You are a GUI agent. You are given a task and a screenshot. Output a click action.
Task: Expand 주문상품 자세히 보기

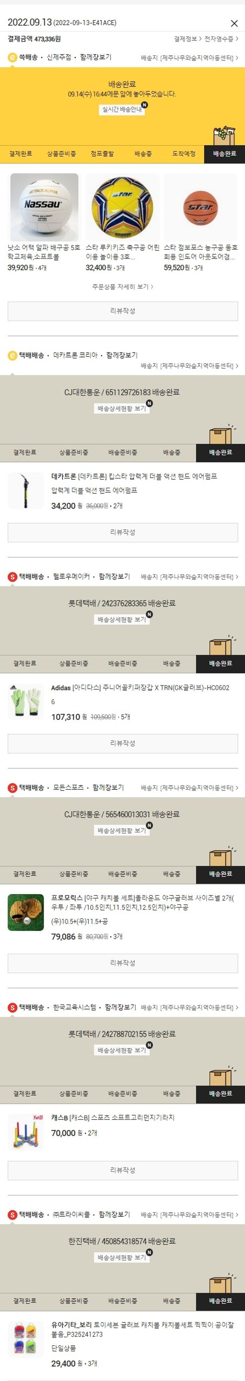click(x=122, y=287)
